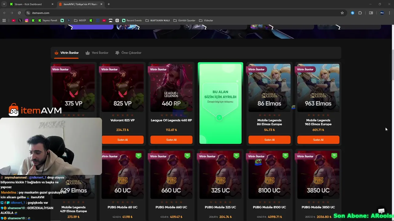Open the tab search dropdown arrow
Screen dimensions: 394x221
tap(4, 4)
